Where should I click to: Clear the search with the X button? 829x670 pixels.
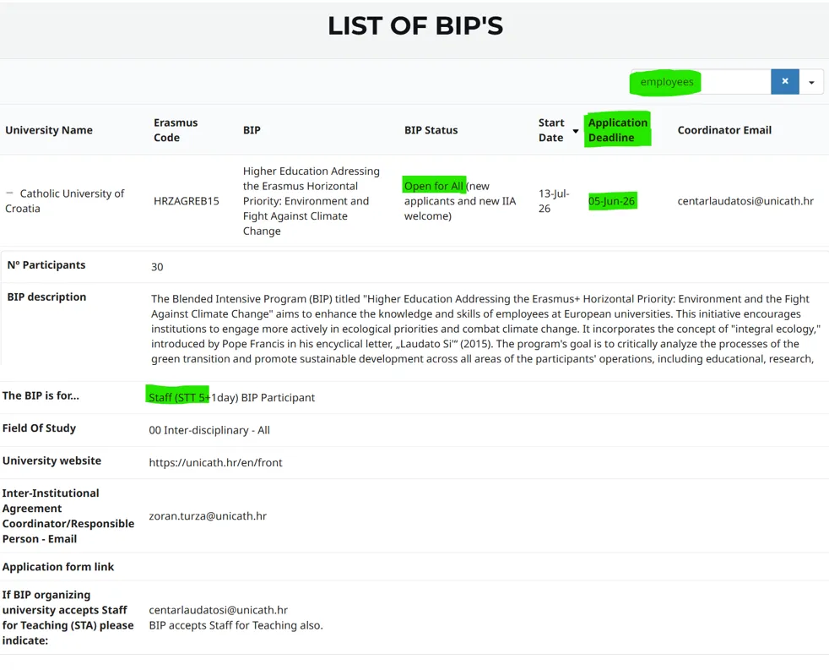click(784, 82)
